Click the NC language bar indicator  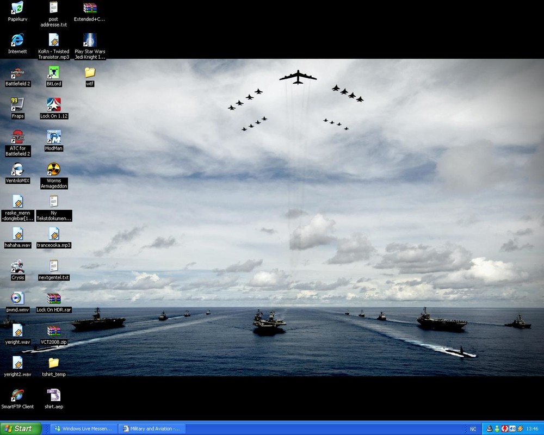point(473,429)
